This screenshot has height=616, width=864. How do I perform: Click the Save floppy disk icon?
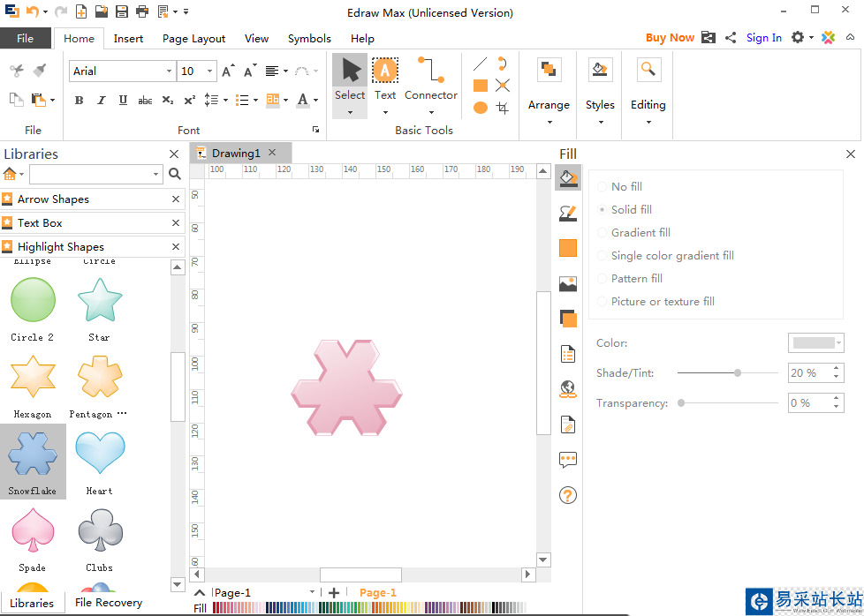(122, 11)
